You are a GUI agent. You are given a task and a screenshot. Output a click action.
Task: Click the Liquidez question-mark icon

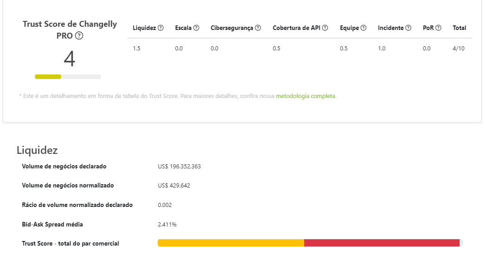160,28
